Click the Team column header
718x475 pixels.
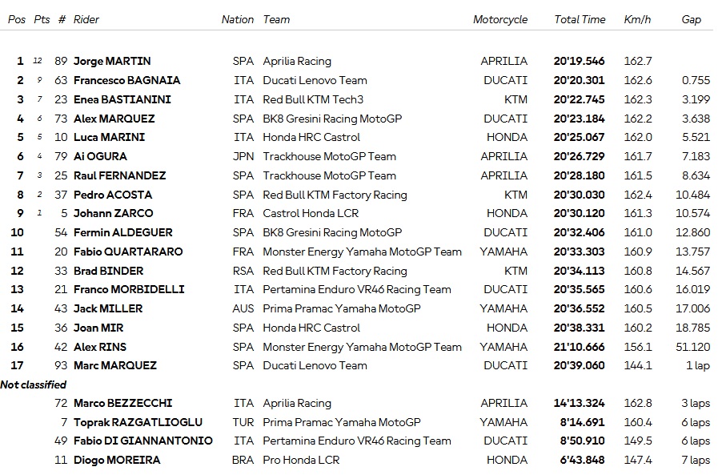[x=276, y=19]
